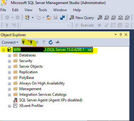Select the Security tree item

point(26,61)
